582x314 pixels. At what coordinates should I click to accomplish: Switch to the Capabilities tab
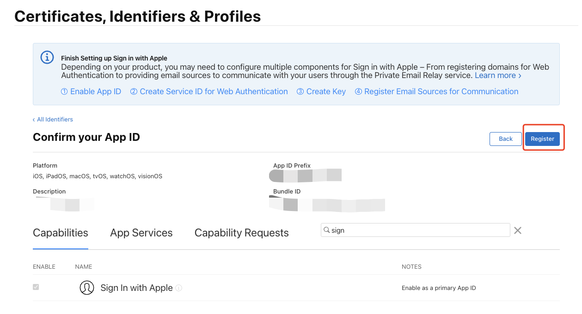pyautogui.click(x=61, y=233)
